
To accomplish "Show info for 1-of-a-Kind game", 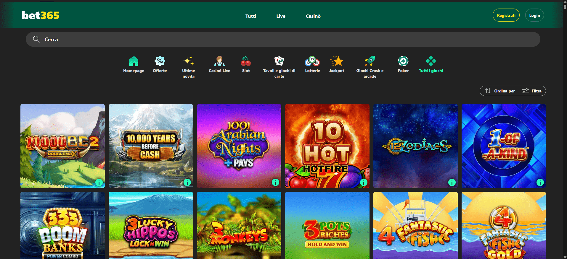I will pos(540,183).
